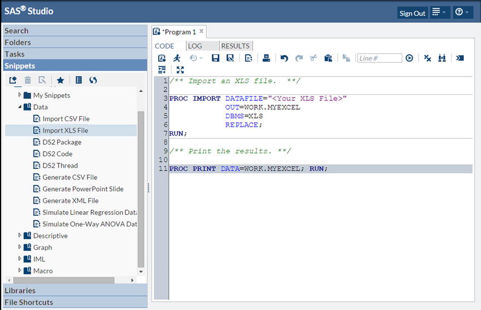Expand the Descriptive snippets category
The image size is (481, 310).
[x=20, y=235]
